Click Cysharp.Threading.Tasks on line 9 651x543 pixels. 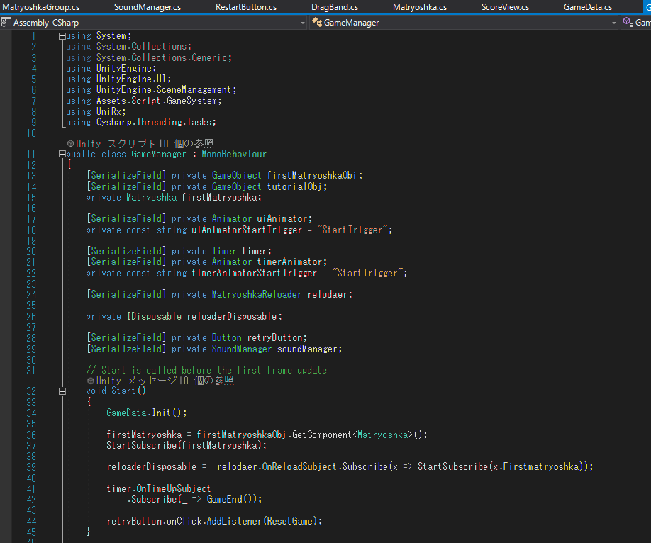[154, 122]
